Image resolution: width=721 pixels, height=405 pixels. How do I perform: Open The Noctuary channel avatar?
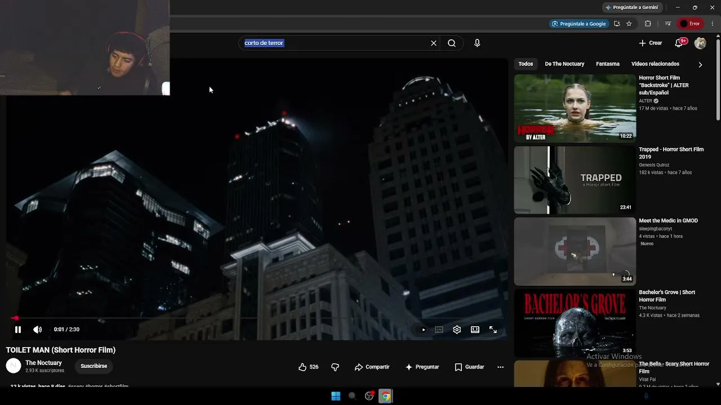tap(14, 366)
